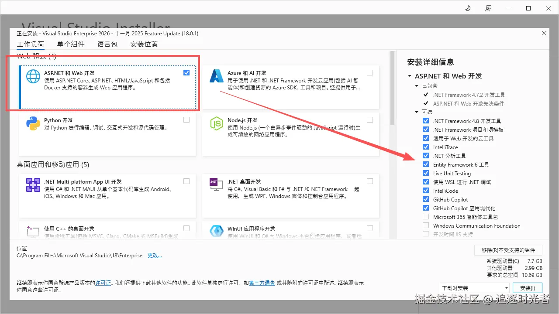Viewport: 559px width, 314px height.
Task: Click the 要求的总空间 10.69 GB text
Action: pos(514,275)
